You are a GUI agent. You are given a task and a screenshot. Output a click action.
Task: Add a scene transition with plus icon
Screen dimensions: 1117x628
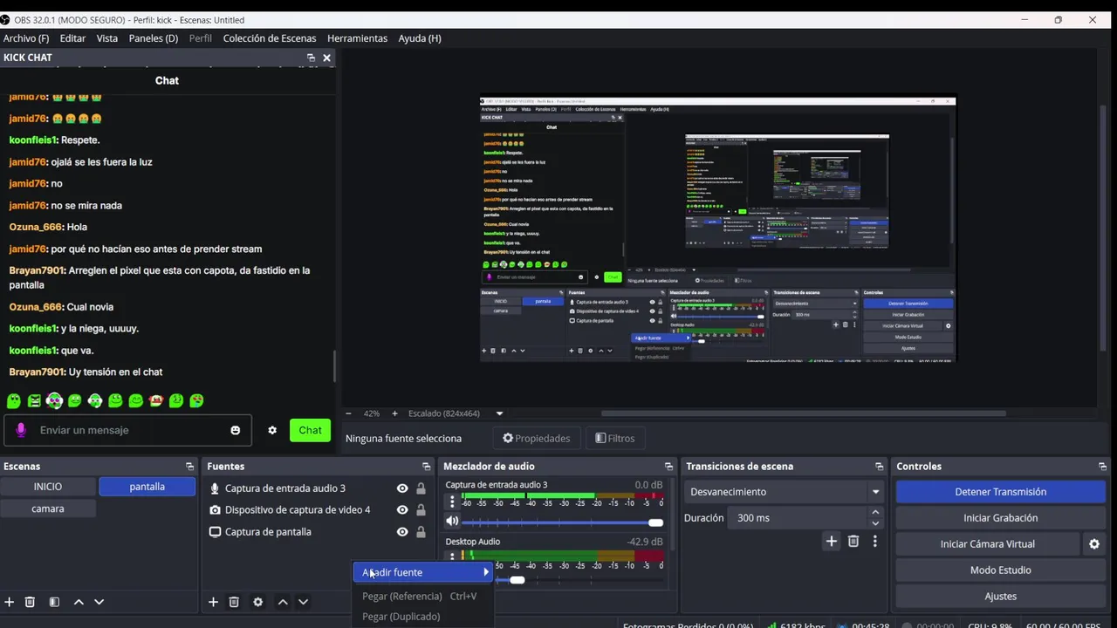click(x=832, y=542)
